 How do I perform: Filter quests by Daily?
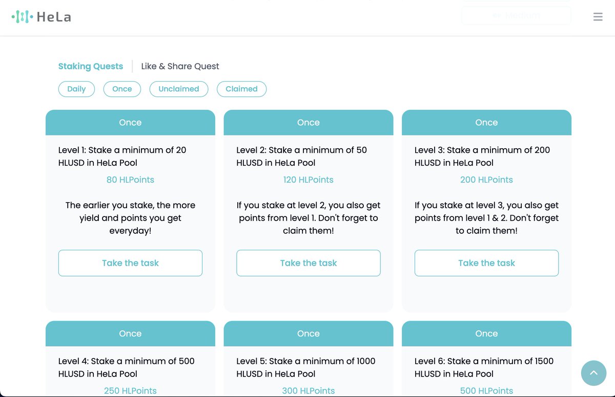coord(76,89)
